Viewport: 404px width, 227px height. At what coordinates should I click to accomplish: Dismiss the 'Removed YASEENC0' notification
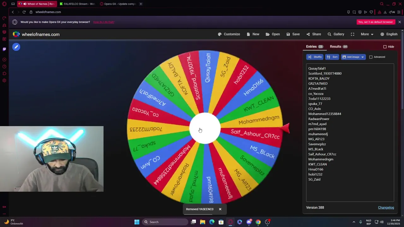(x=220, y=209)
